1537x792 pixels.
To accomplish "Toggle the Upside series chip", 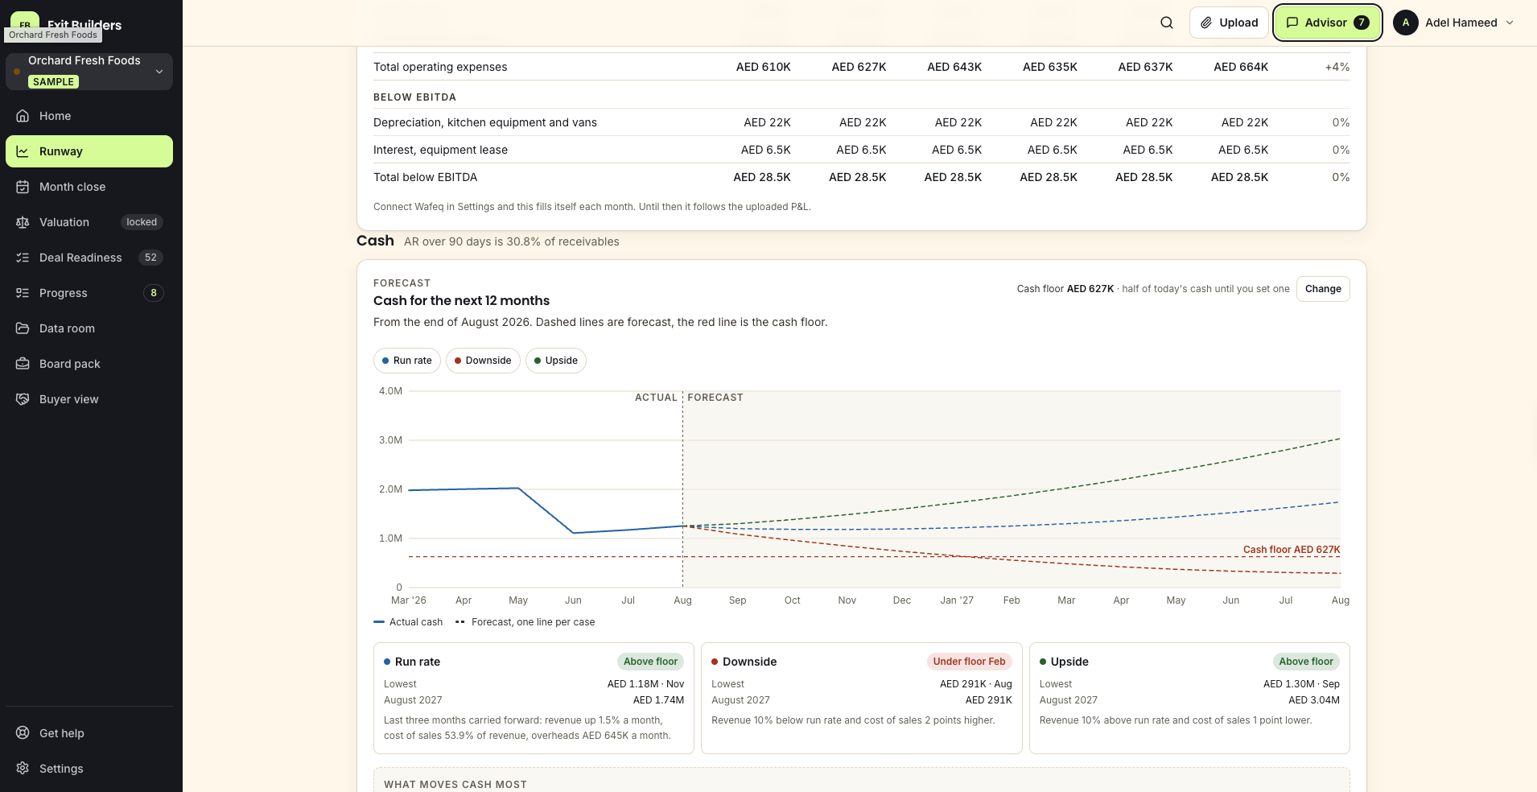I will click(x=556, y=361).
